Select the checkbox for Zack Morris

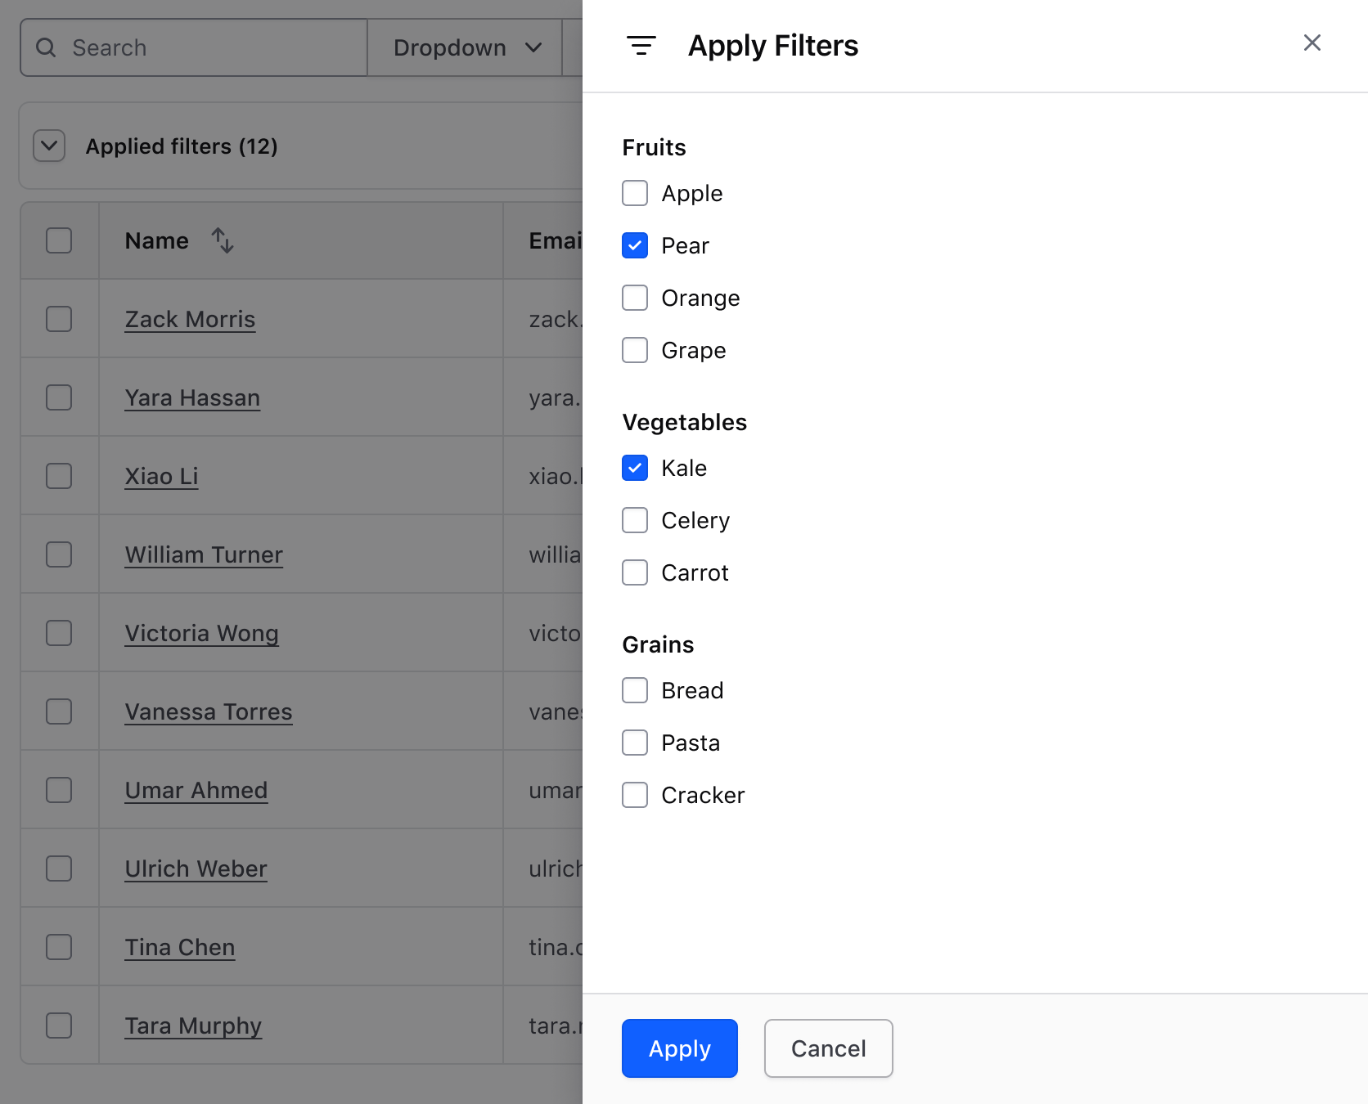[x=59, y=319]
